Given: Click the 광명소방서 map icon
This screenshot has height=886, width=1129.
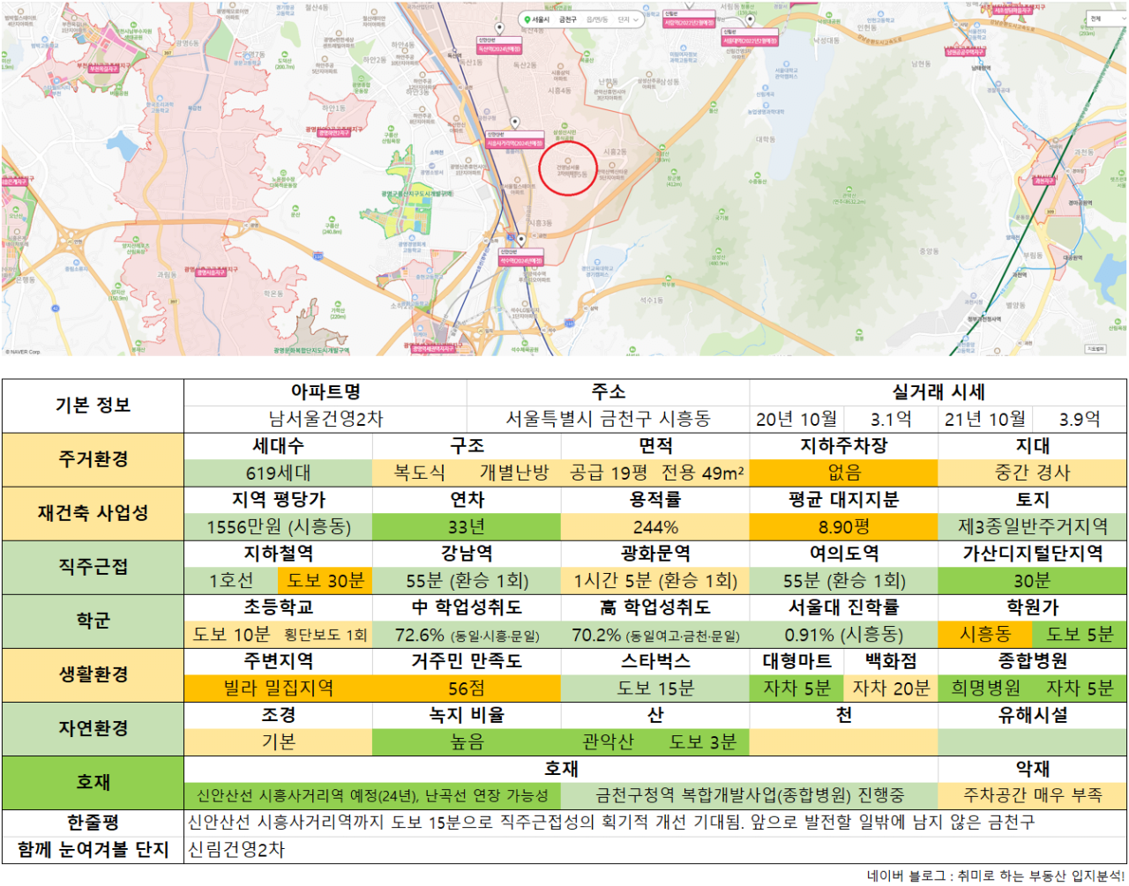Looking at the screenshot, I should point(432,165).
